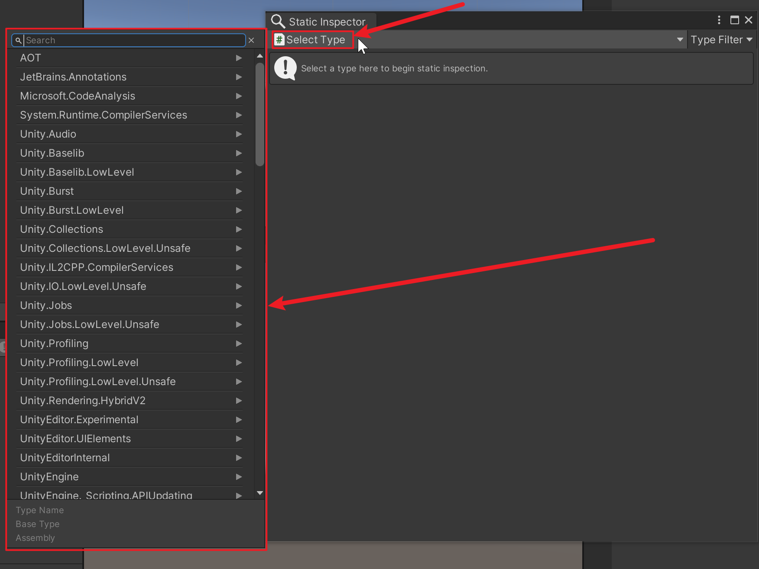Click the magnifier icon in the search box
The width and height of the screenshot is (759, 569).
click(x=18, y=40)
